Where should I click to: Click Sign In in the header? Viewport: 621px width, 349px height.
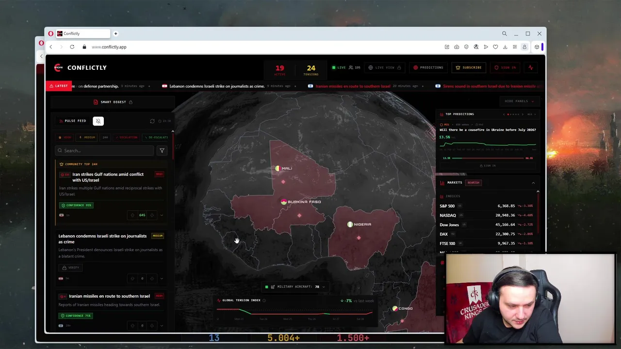point(505,68)
